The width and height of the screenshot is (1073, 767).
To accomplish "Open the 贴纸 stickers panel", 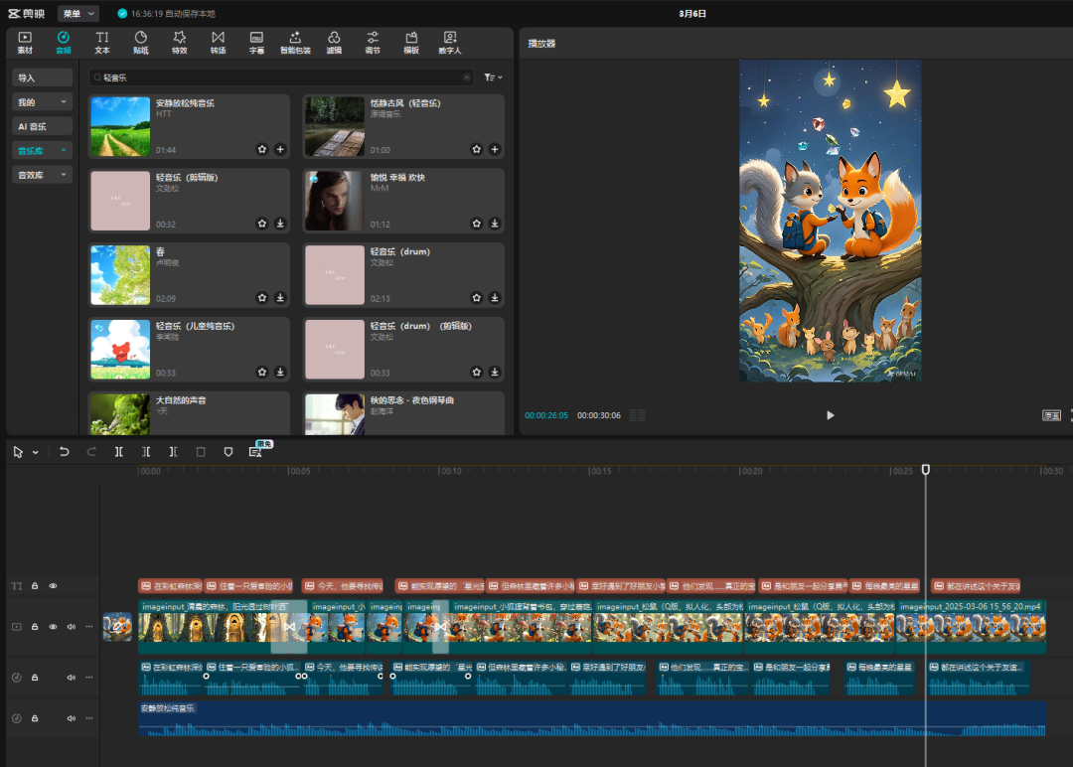I will [140, 43].
